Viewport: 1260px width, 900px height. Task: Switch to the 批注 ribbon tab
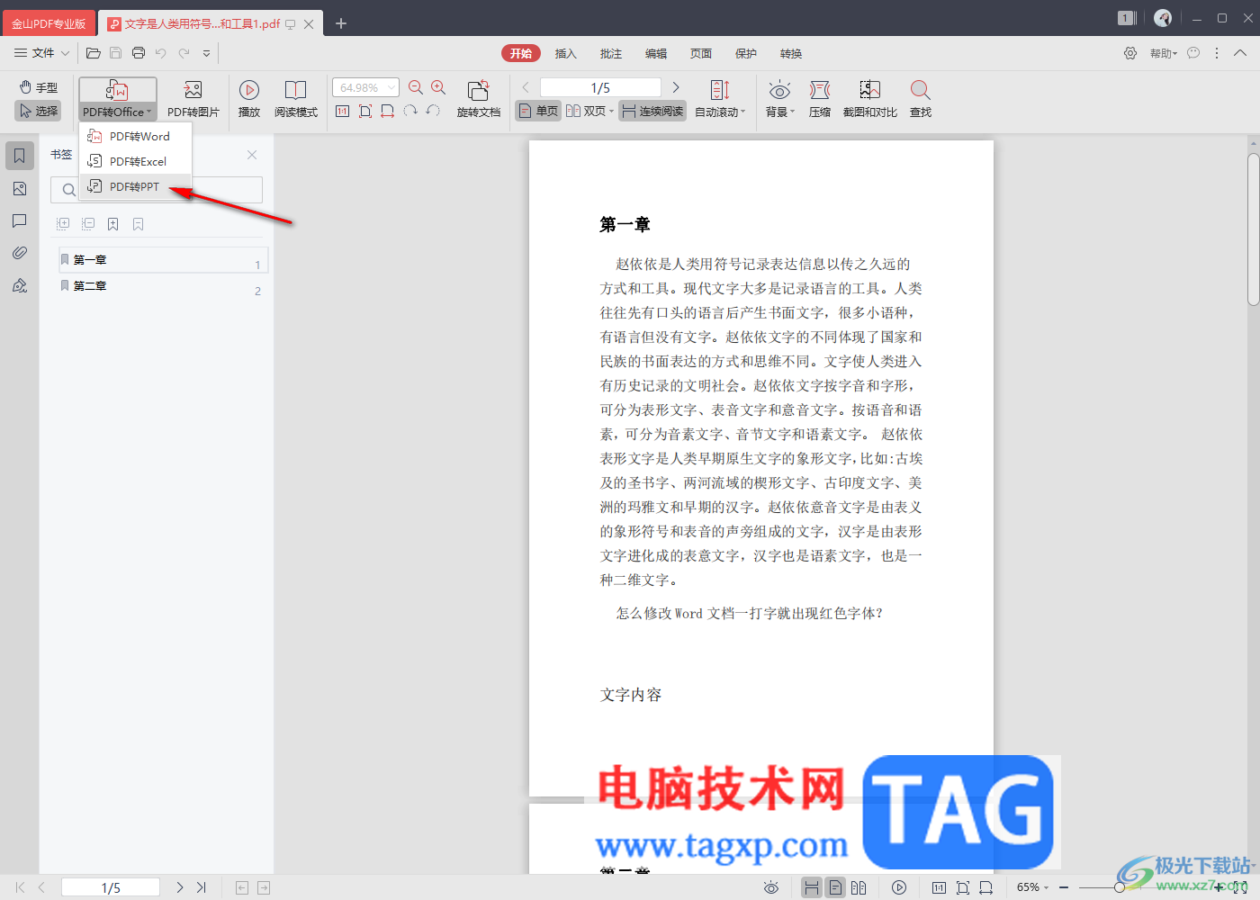click(x=610, y=54)
